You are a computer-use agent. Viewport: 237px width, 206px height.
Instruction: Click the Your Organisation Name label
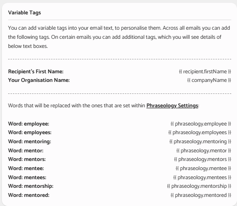pos(39,80)
